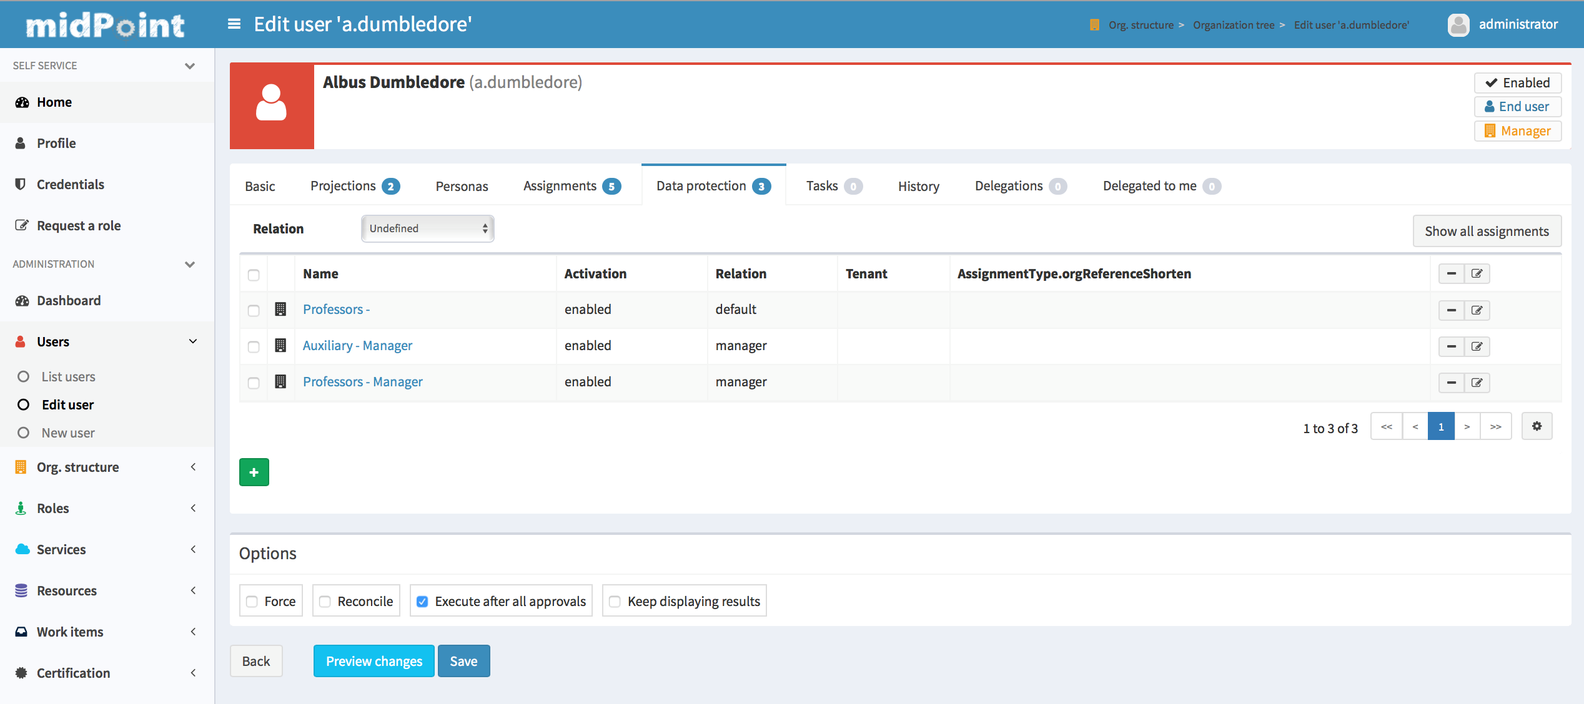Edit the Professors - default assignment with the pencil icon
Image resolution: width=1584 pixels, height=704 pixels.
coord(1477,310)
